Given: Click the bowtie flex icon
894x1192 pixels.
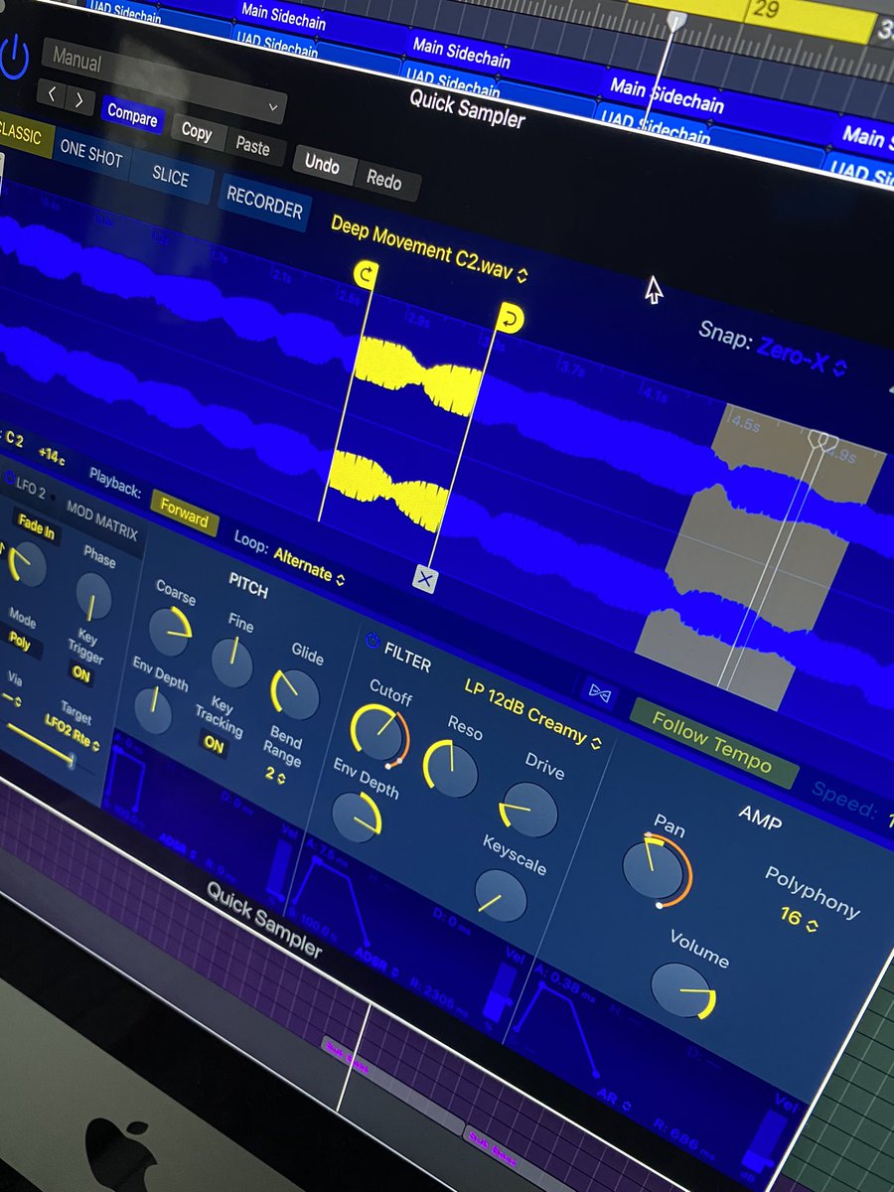Looking at the screenshot, I should pos(599,692).
